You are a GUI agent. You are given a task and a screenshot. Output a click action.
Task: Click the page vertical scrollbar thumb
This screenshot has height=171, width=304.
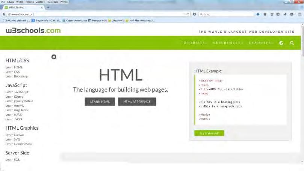pos(302,41)
